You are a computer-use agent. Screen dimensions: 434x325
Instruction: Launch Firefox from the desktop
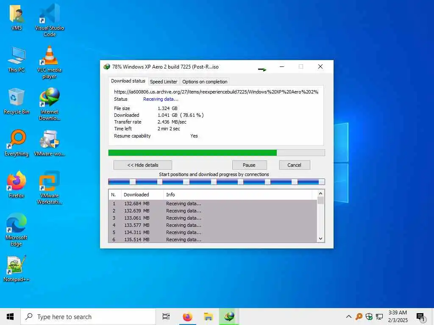[x=17, y=185]
